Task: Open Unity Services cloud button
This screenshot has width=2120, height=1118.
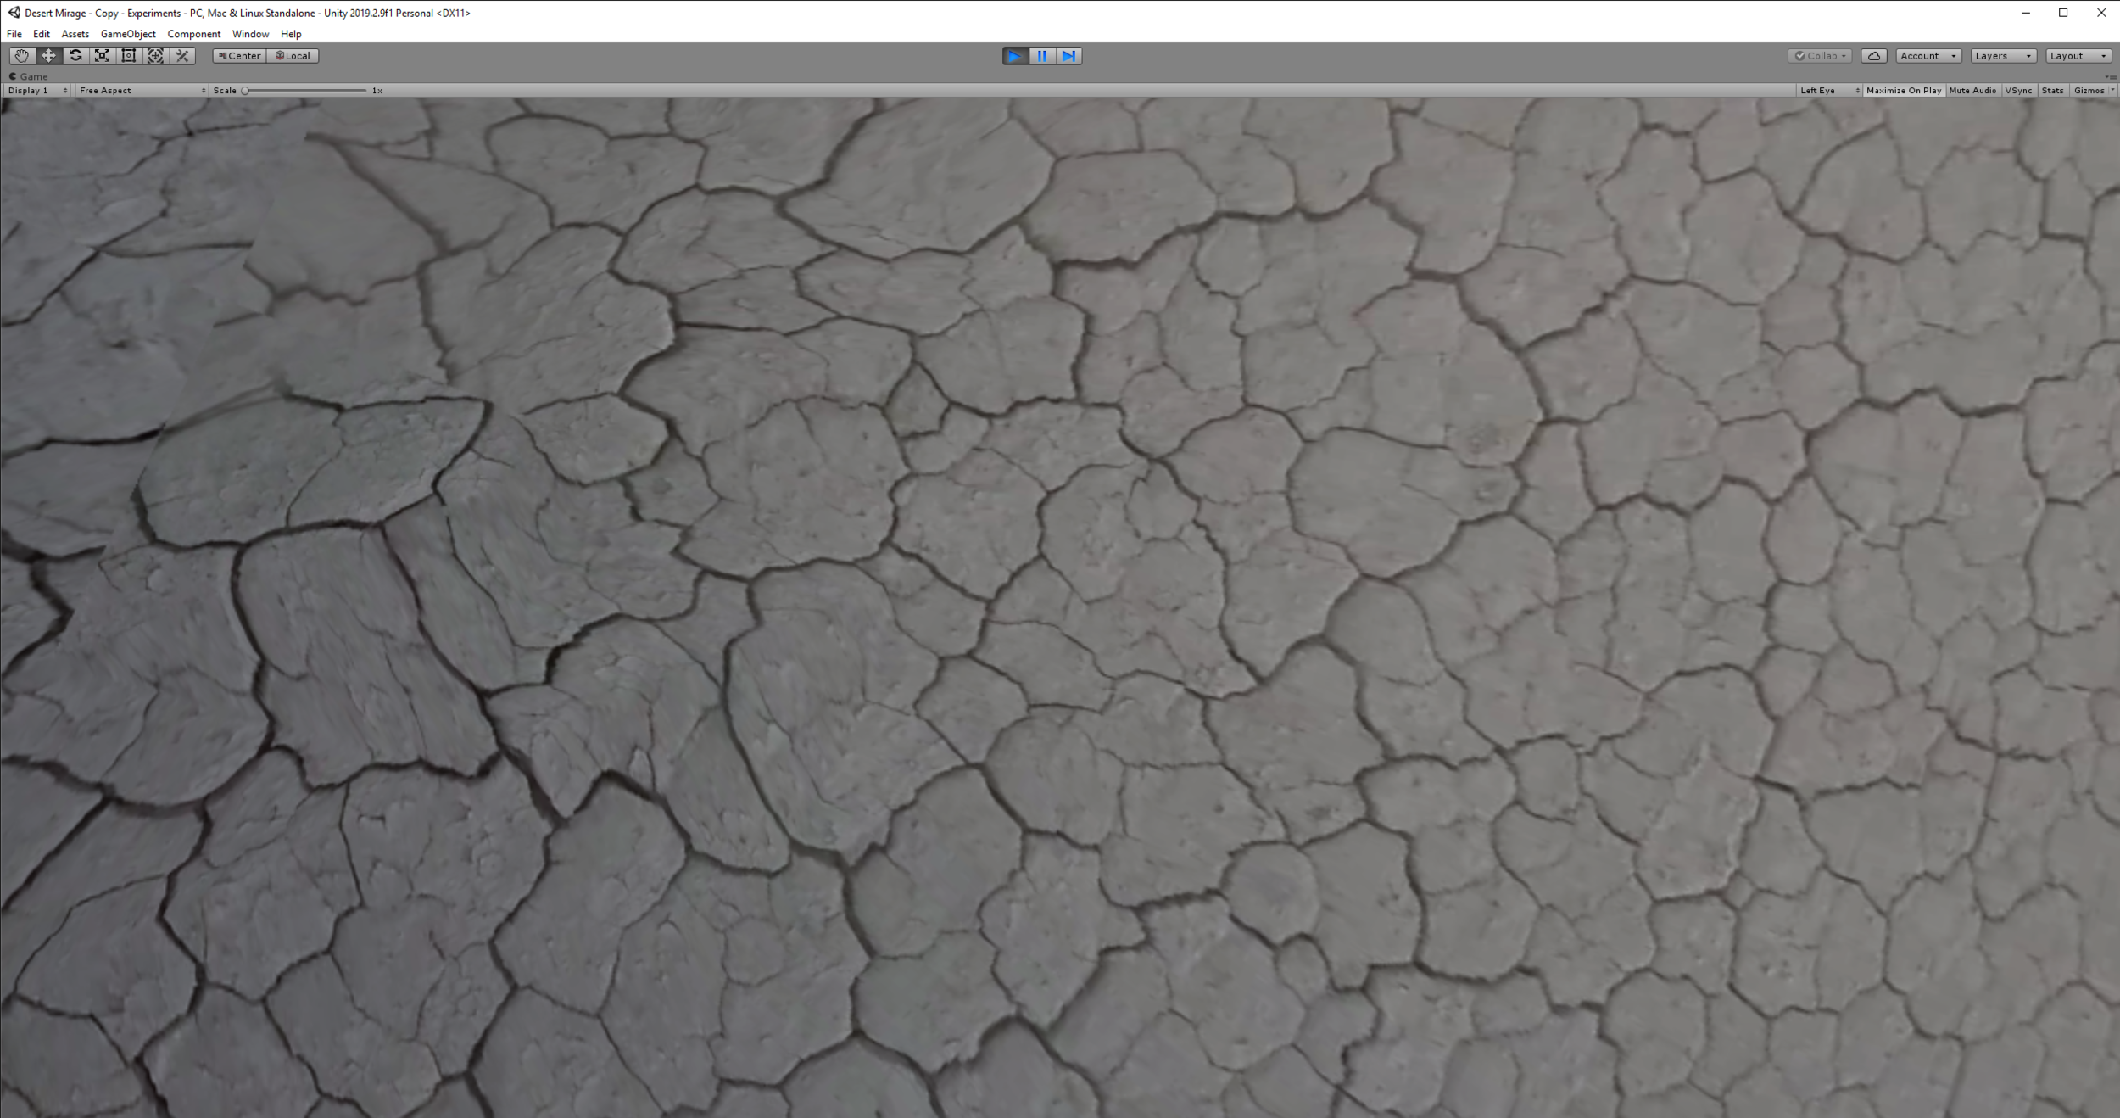Action: point(1874,56)
